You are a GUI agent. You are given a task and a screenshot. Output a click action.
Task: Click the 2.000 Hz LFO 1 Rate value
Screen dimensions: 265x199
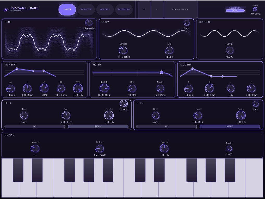pos(66,122)
